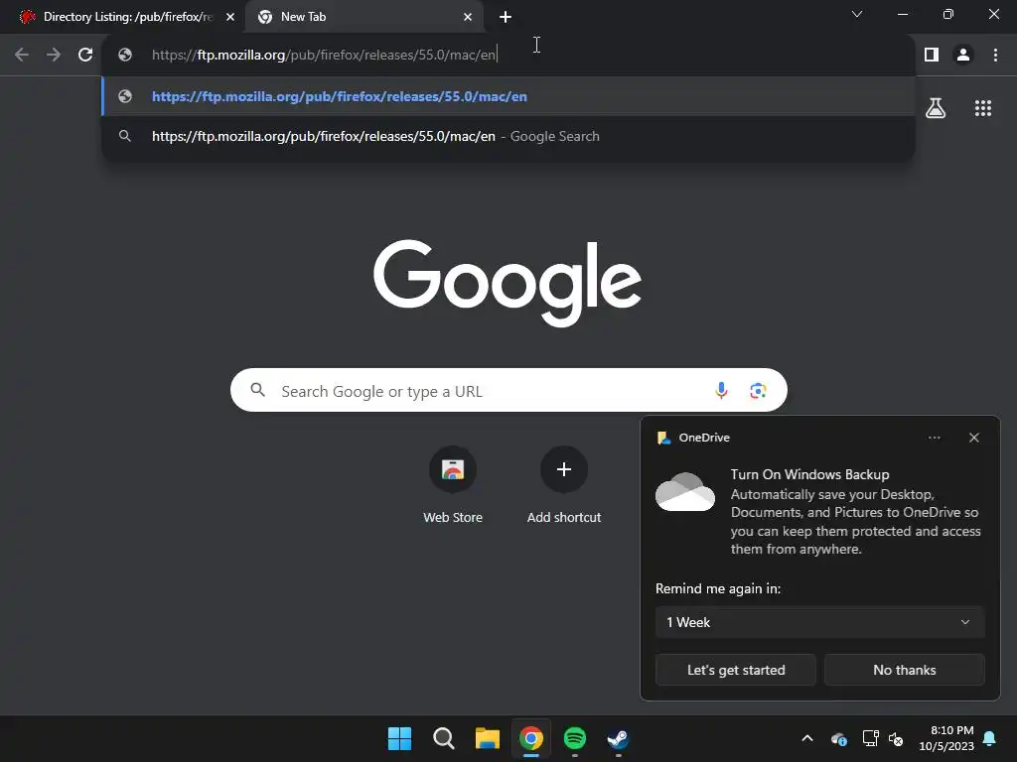Image resolution: width=1017 pixels, height=762 pixels.
Task: Open the Windows Start menu
Action: pos(399,738)
